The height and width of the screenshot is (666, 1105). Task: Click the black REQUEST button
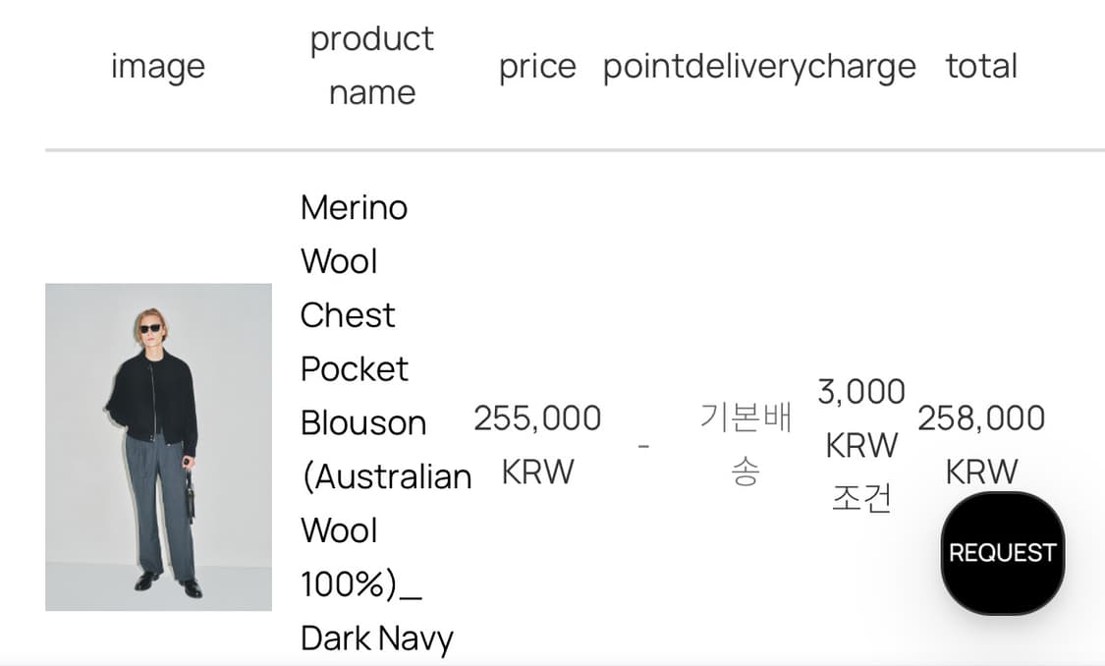1002,553
